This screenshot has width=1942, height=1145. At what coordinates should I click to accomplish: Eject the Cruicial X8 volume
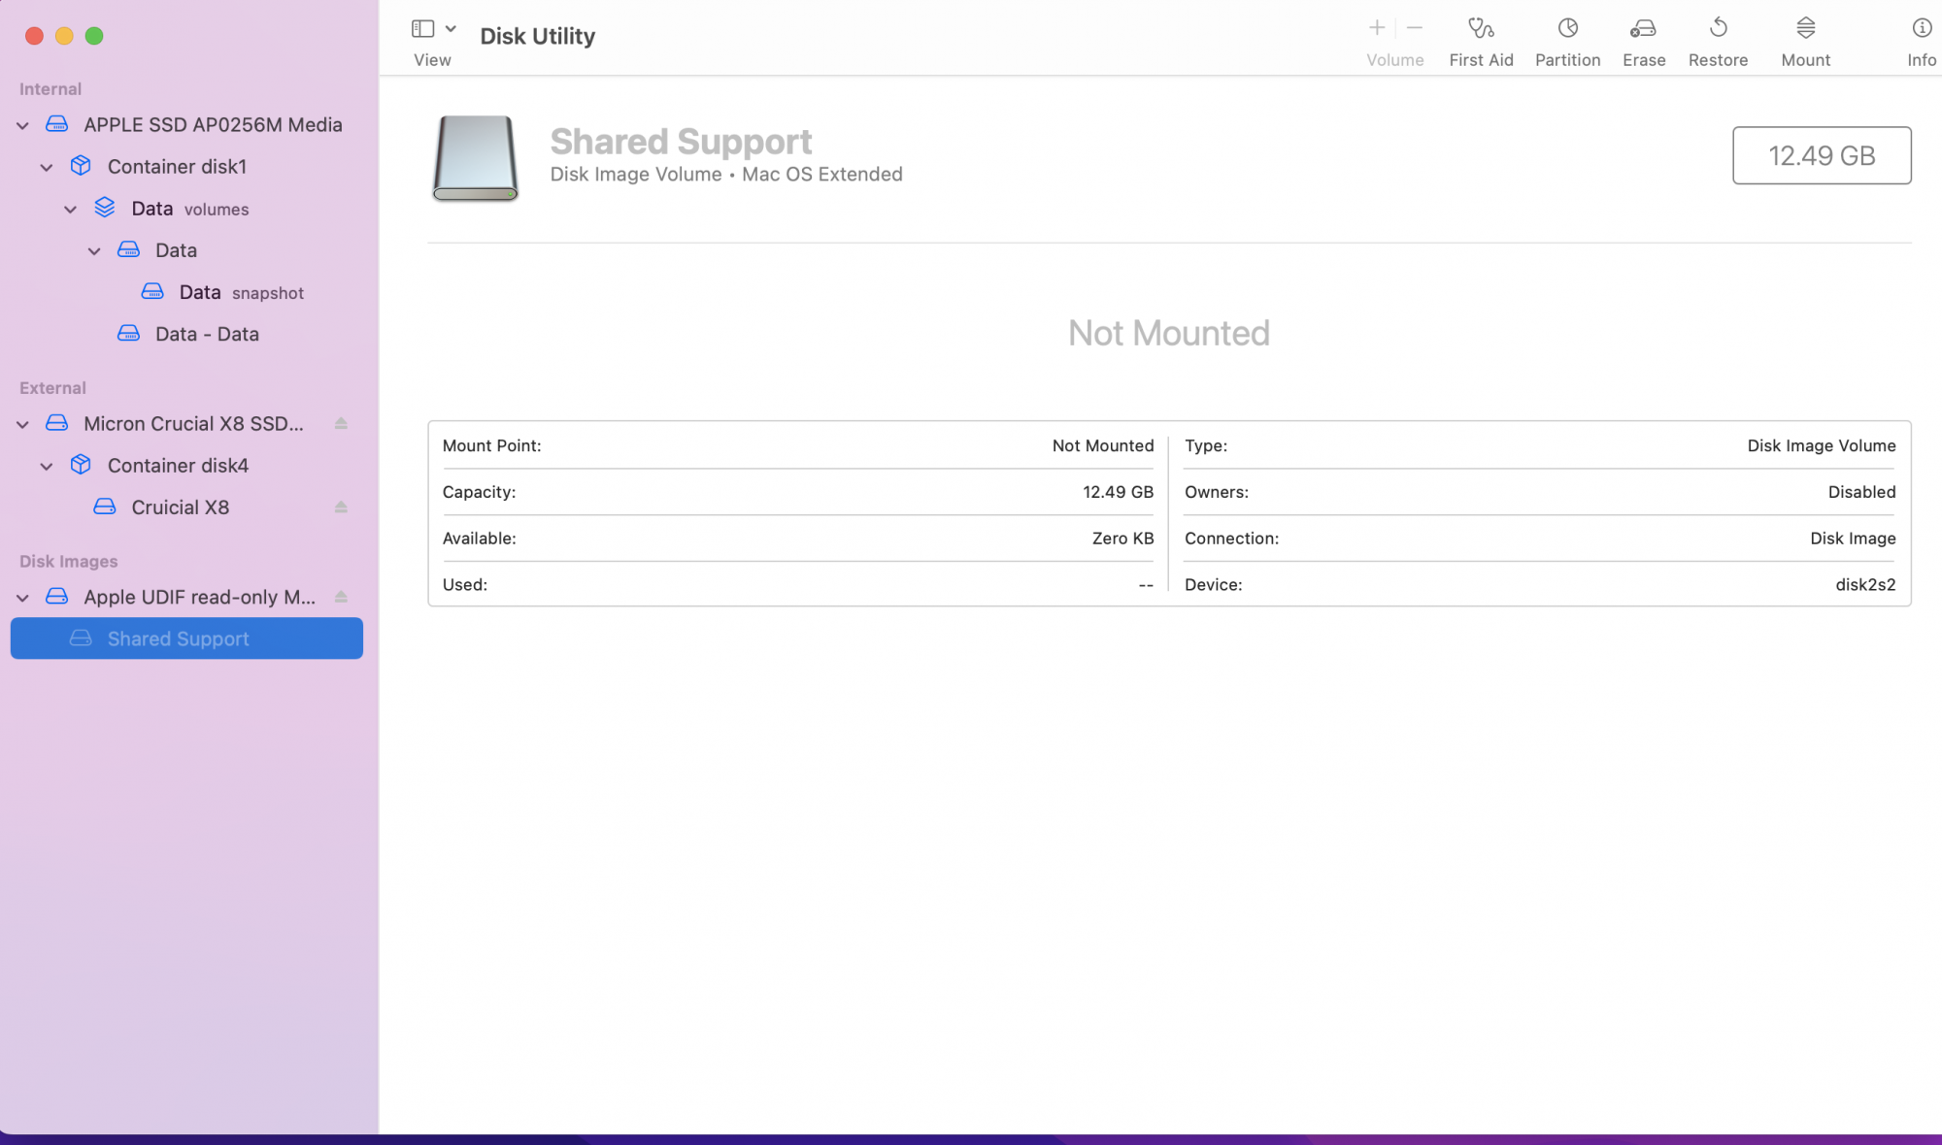click(341, 507)
